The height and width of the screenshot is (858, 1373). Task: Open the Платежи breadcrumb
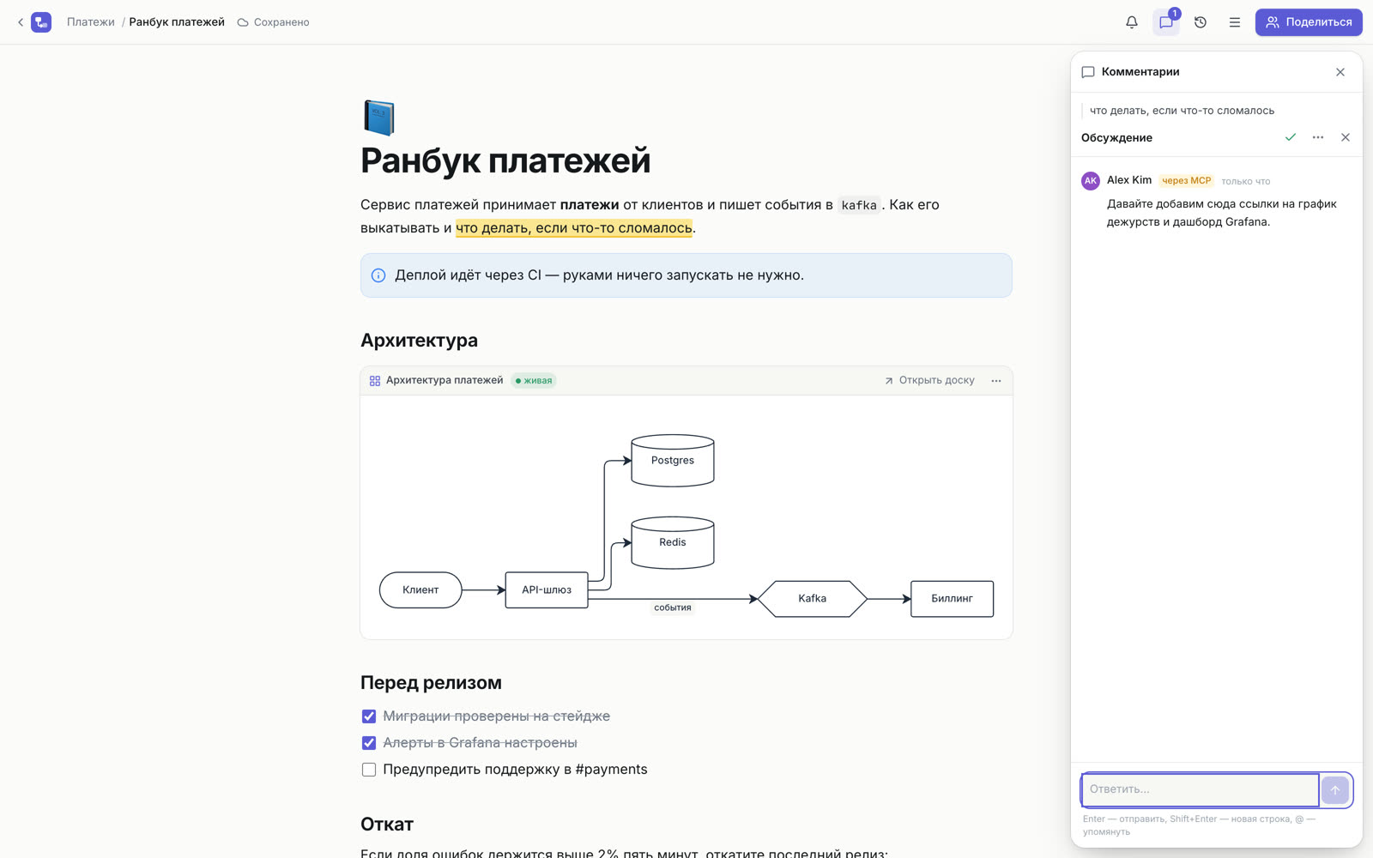pos(91,22)
